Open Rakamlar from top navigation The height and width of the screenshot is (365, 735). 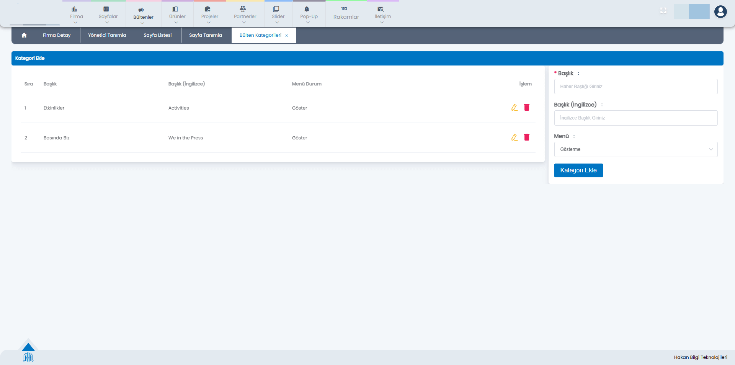click(x=346, y=13)
